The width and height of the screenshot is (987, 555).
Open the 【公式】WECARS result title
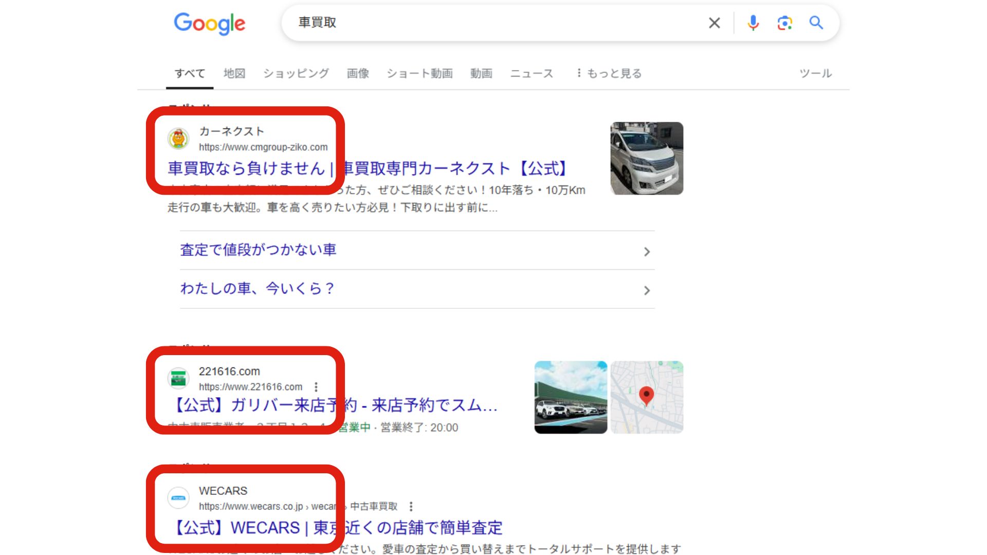[335, 528]
